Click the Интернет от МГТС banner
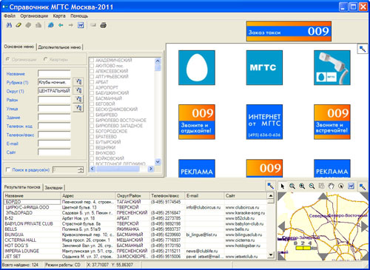Image resolution: width=370 pixels, height=270 pixels. pyautogui.click(x=264, y=122)
